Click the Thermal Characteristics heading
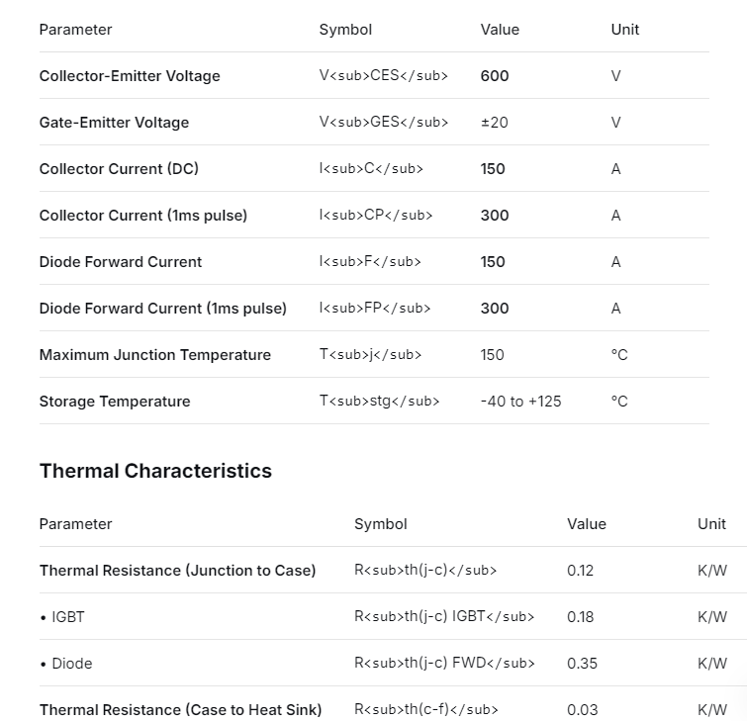Viewport: 747px width, 721px height. coord(155,471)
